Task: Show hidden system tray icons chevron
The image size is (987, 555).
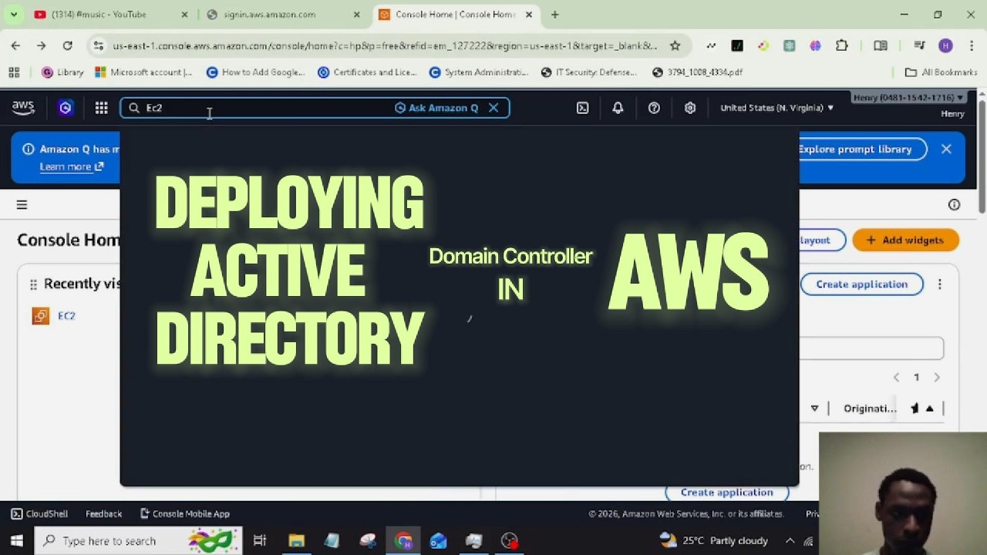Action: click(x=790, y=540)
